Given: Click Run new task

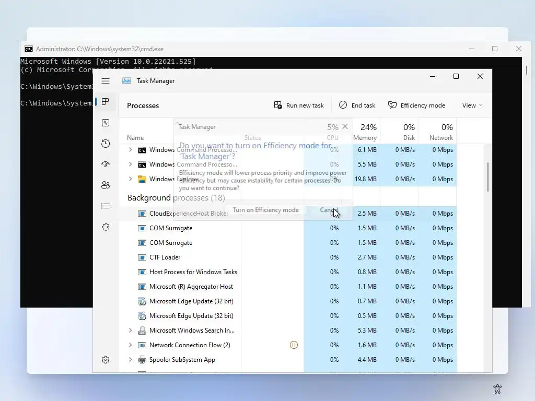Looking at the screenshot, I should tap(299, 105).
